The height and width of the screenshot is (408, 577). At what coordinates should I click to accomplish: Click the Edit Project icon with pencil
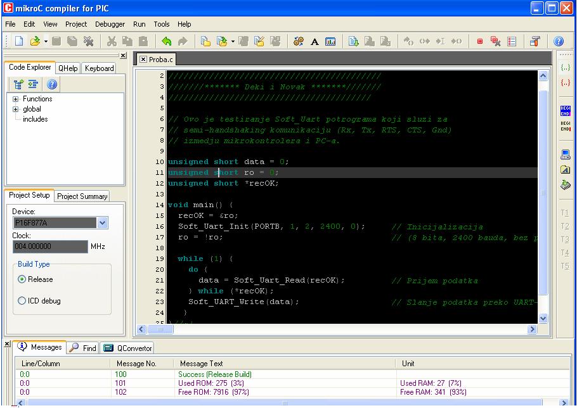pos(259,41)
